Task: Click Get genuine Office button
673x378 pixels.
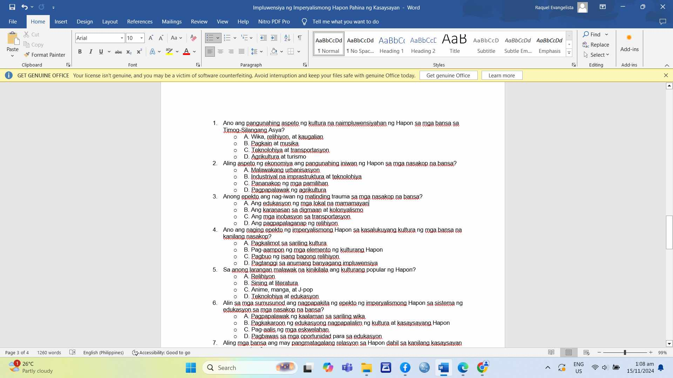Action: [x=448, y=76]
